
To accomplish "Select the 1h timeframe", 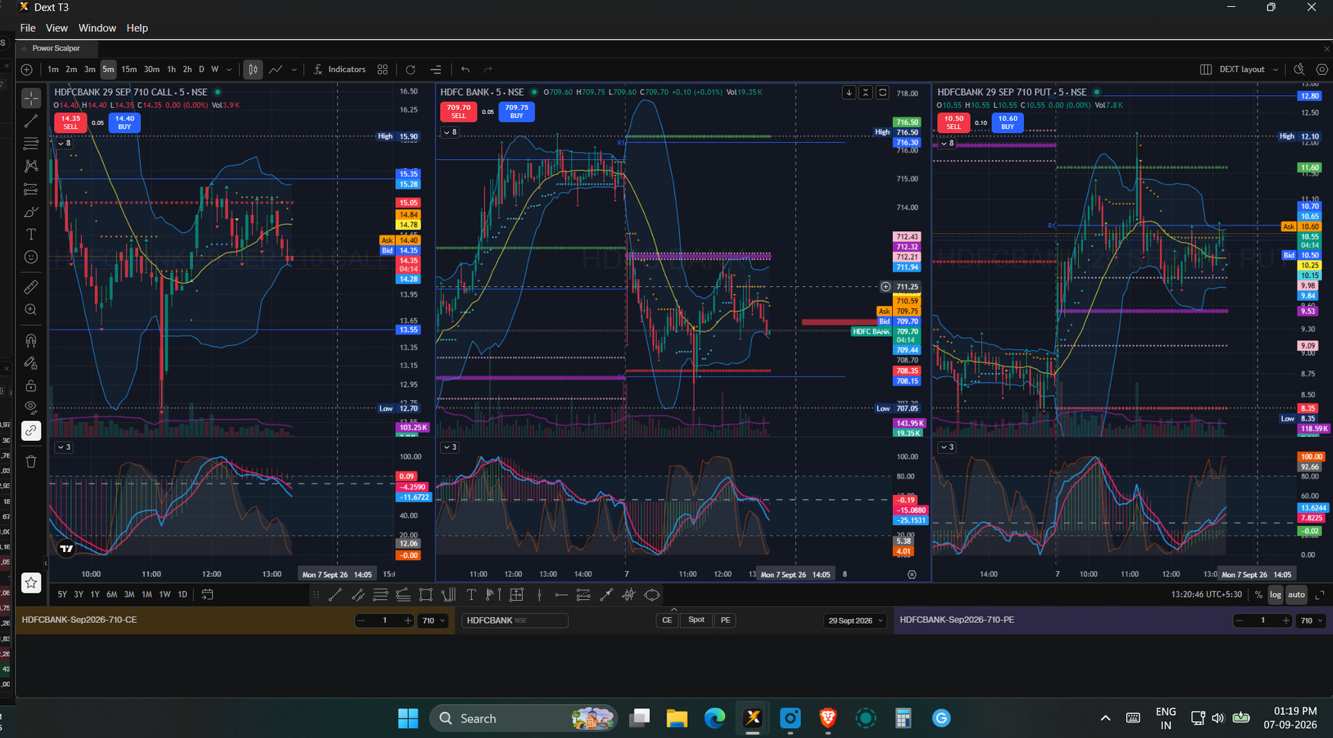I will (x=171, y=69).
